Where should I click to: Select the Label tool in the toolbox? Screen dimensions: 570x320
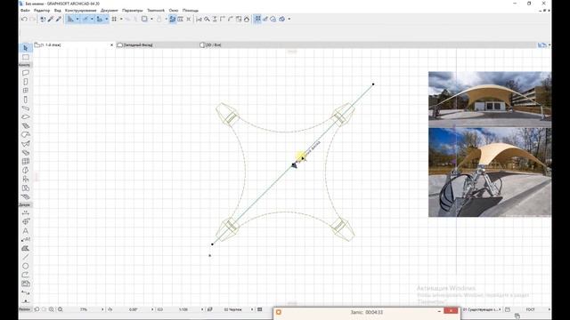(x=26, y=239)
